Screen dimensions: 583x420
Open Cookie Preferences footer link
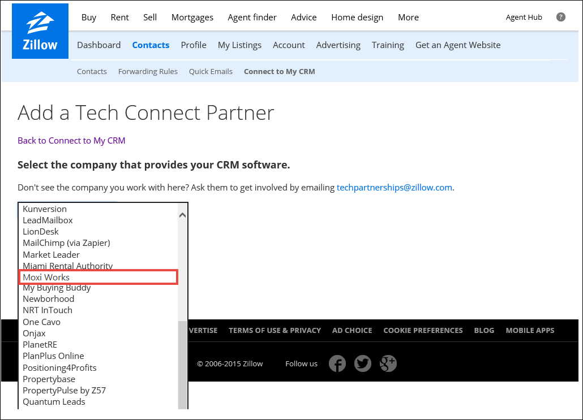point(423,331)
